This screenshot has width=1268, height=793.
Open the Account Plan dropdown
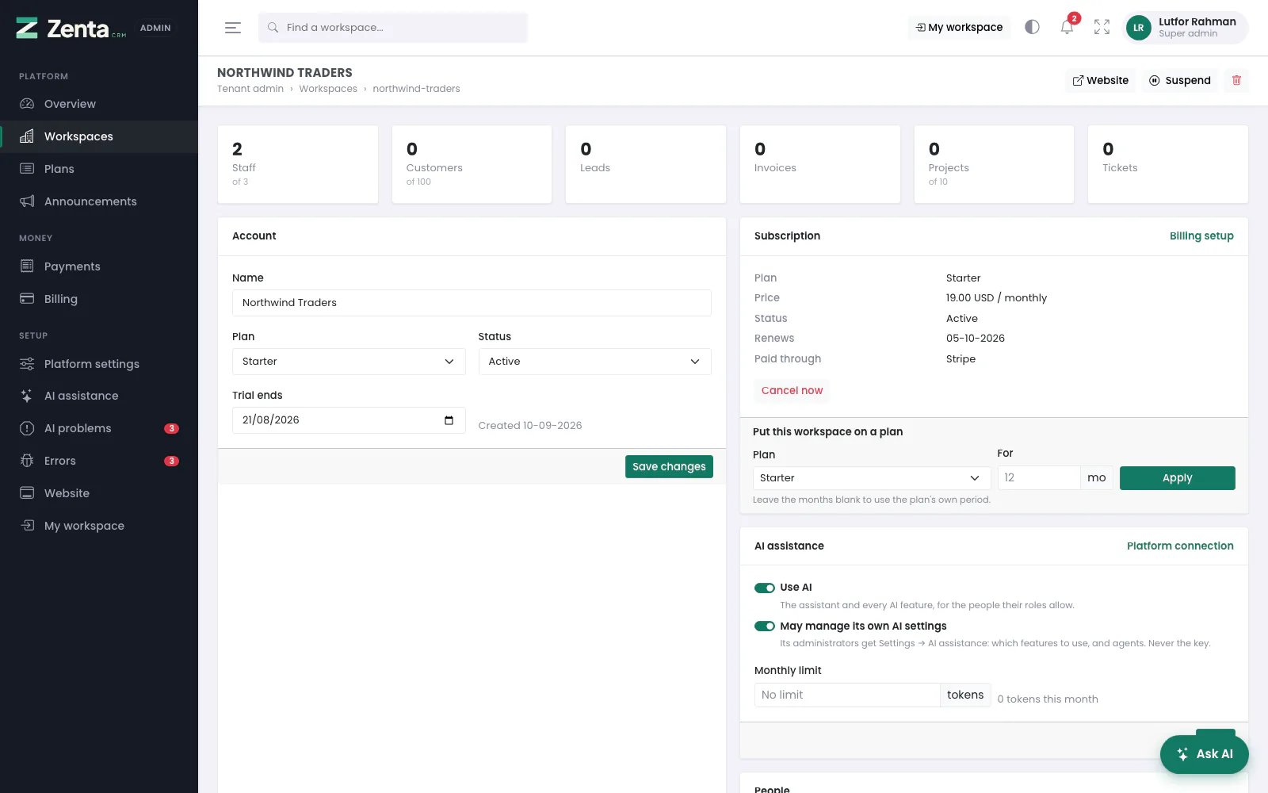tap(349, 362)
